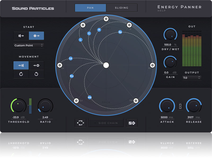212x159 pixels.
Task: Switch to the Sliding tab
Action: click(x=122, y=8)
